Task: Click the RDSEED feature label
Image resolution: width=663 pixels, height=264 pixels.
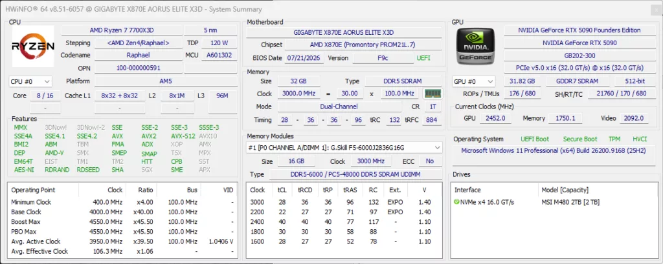Action: [x=88, y=170]
